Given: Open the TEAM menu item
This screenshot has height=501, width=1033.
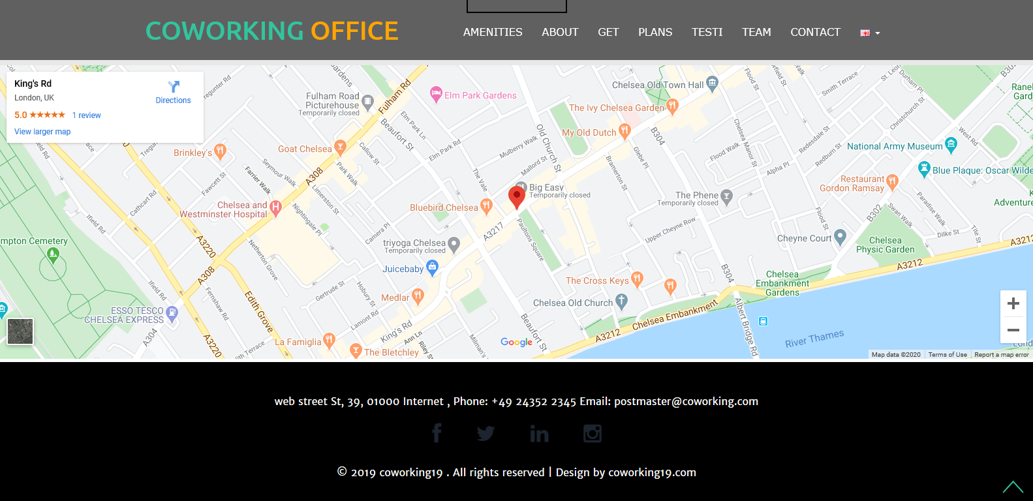Looking at the screenshot, I should tap(756, 32).
